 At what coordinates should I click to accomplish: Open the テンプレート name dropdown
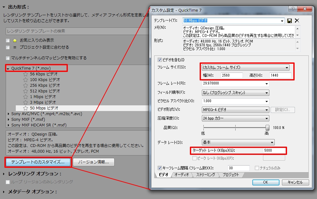point(282,21)
